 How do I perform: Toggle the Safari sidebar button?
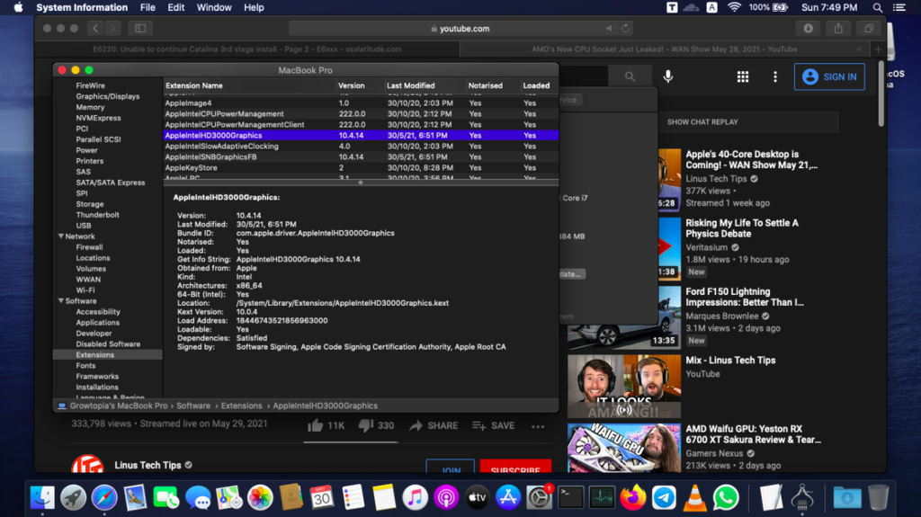(139, 29)
